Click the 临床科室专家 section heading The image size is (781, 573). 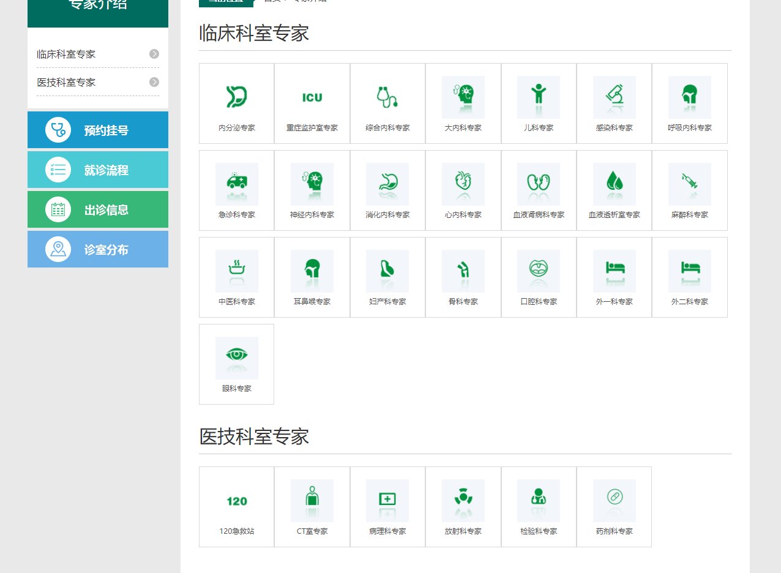(x=254, y=33)
